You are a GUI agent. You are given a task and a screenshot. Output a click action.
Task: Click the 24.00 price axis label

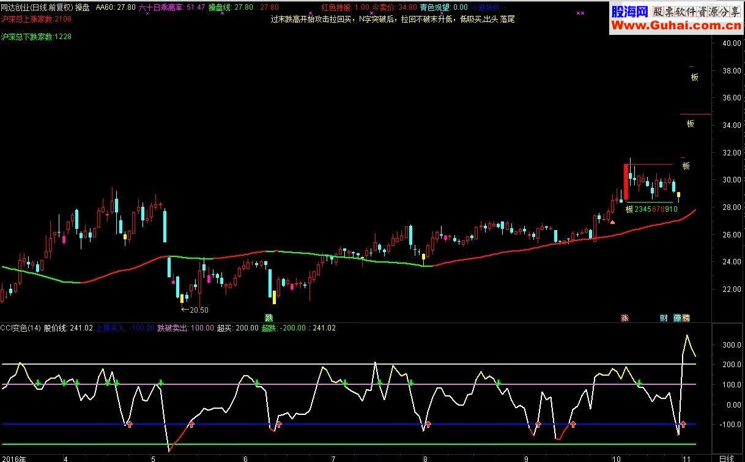(x=732, y=262)
